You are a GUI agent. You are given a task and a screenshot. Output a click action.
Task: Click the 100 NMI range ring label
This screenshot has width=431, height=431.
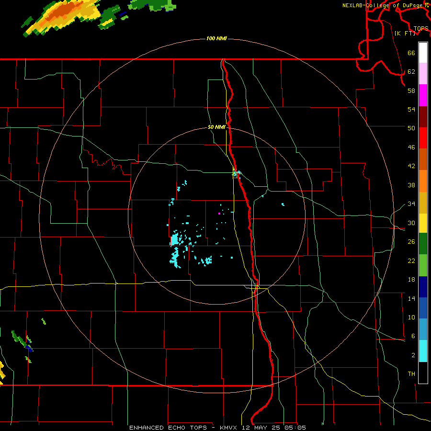click(x=216, y=38)
